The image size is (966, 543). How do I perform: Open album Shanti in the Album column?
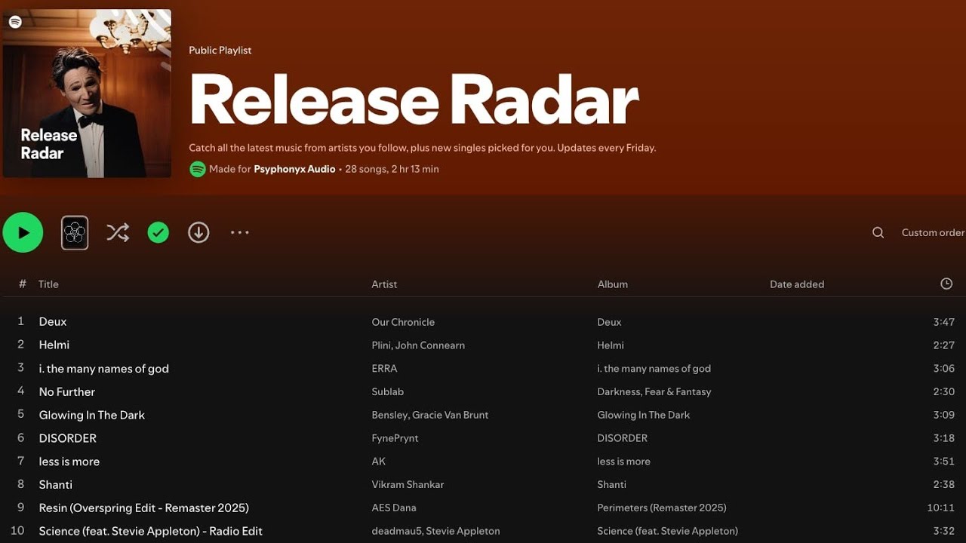(612, 485)
